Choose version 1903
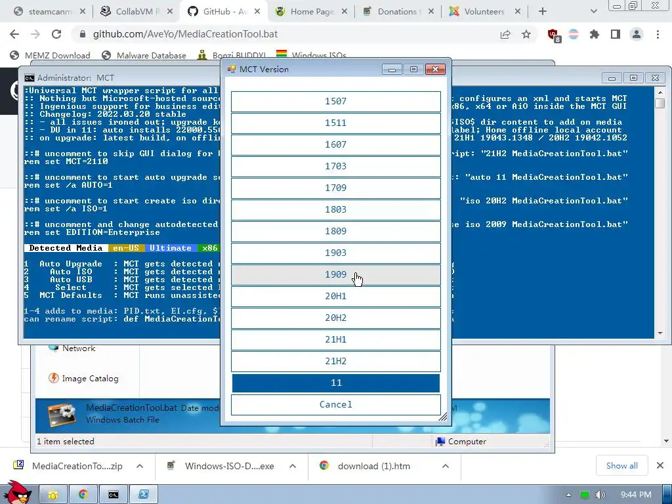The height and width of the screenshot is (504, 672). [335, 253]
